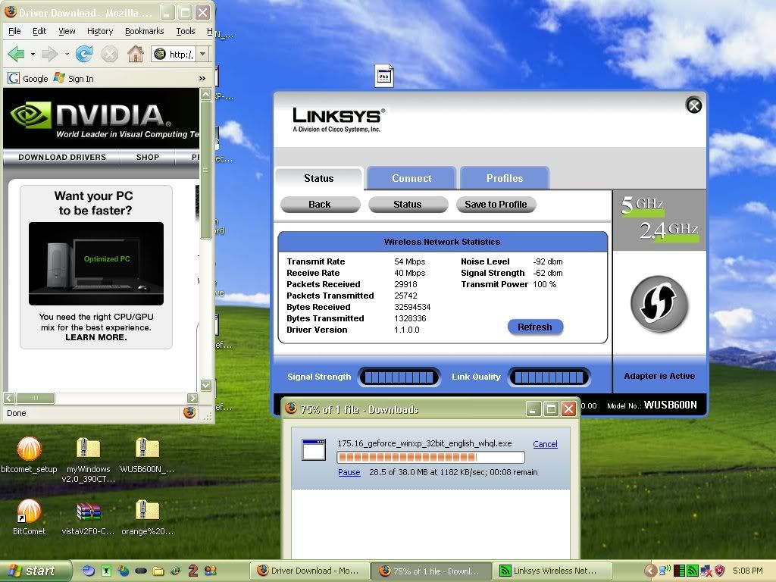Viewport: 776px width, 582px height.
Task: Pause the geforce driver download
Action: click(x=349, y=472)
